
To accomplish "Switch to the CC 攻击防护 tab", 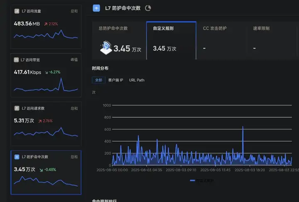I will tap(221, 40).
